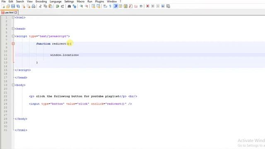Select the use.html document tab
The image size is (265, 149).
9,12
